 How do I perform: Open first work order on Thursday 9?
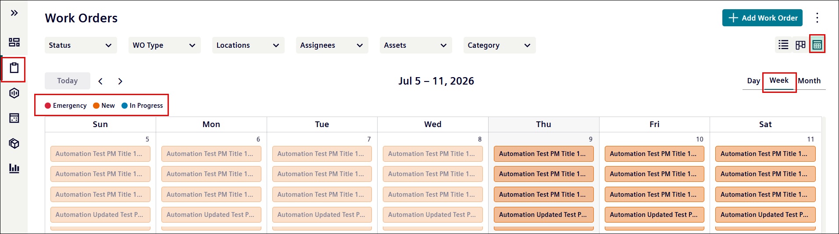543,154
